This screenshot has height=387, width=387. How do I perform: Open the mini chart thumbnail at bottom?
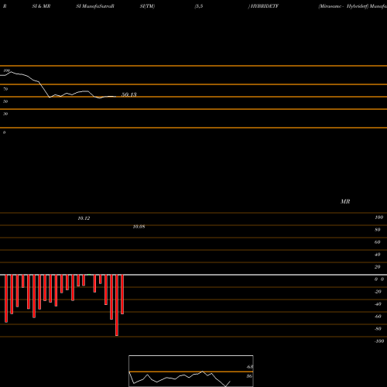191,371
